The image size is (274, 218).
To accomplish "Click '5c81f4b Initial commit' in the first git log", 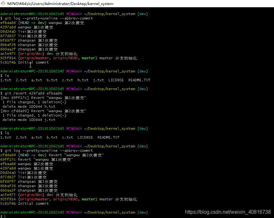I will 25,62.
